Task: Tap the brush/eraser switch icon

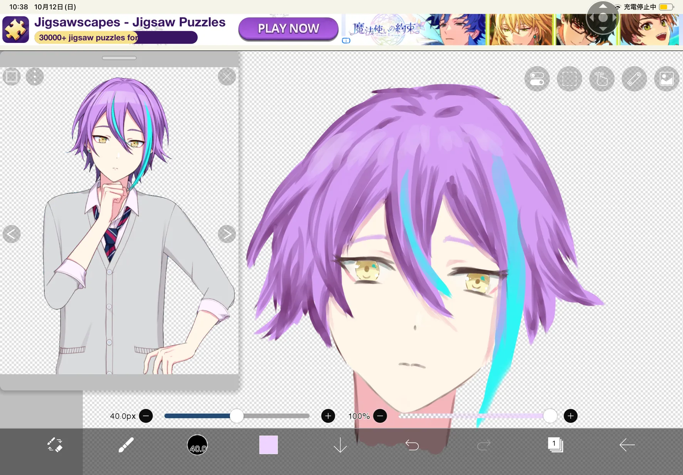Action: coord(54,445)
